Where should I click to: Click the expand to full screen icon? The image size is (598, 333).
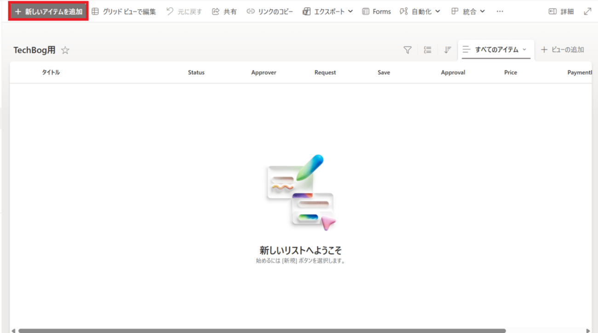(x=587, y=12)
